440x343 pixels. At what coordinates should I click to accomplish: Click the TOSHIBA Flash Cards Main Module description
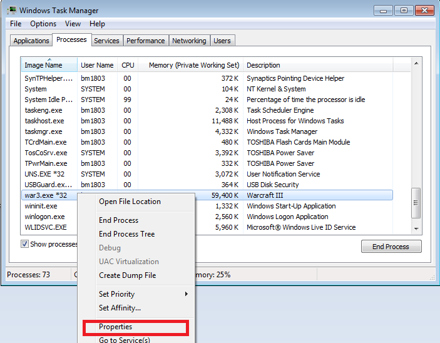(299, 142)
